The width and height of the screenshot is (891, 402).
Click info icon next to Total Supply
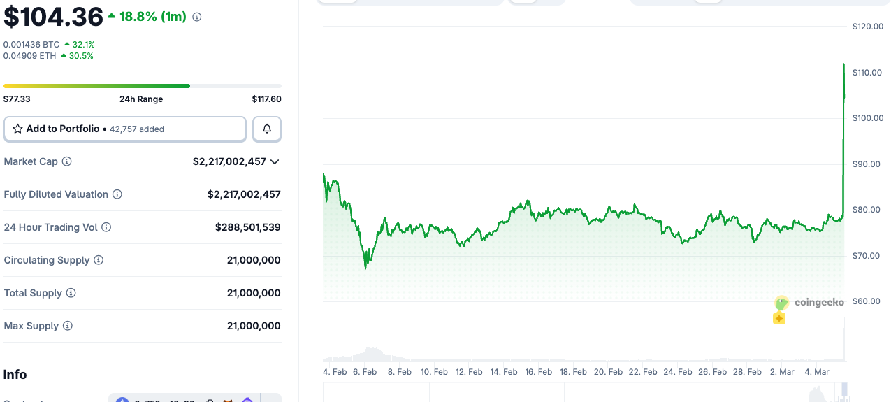click(x=71, y=293)
